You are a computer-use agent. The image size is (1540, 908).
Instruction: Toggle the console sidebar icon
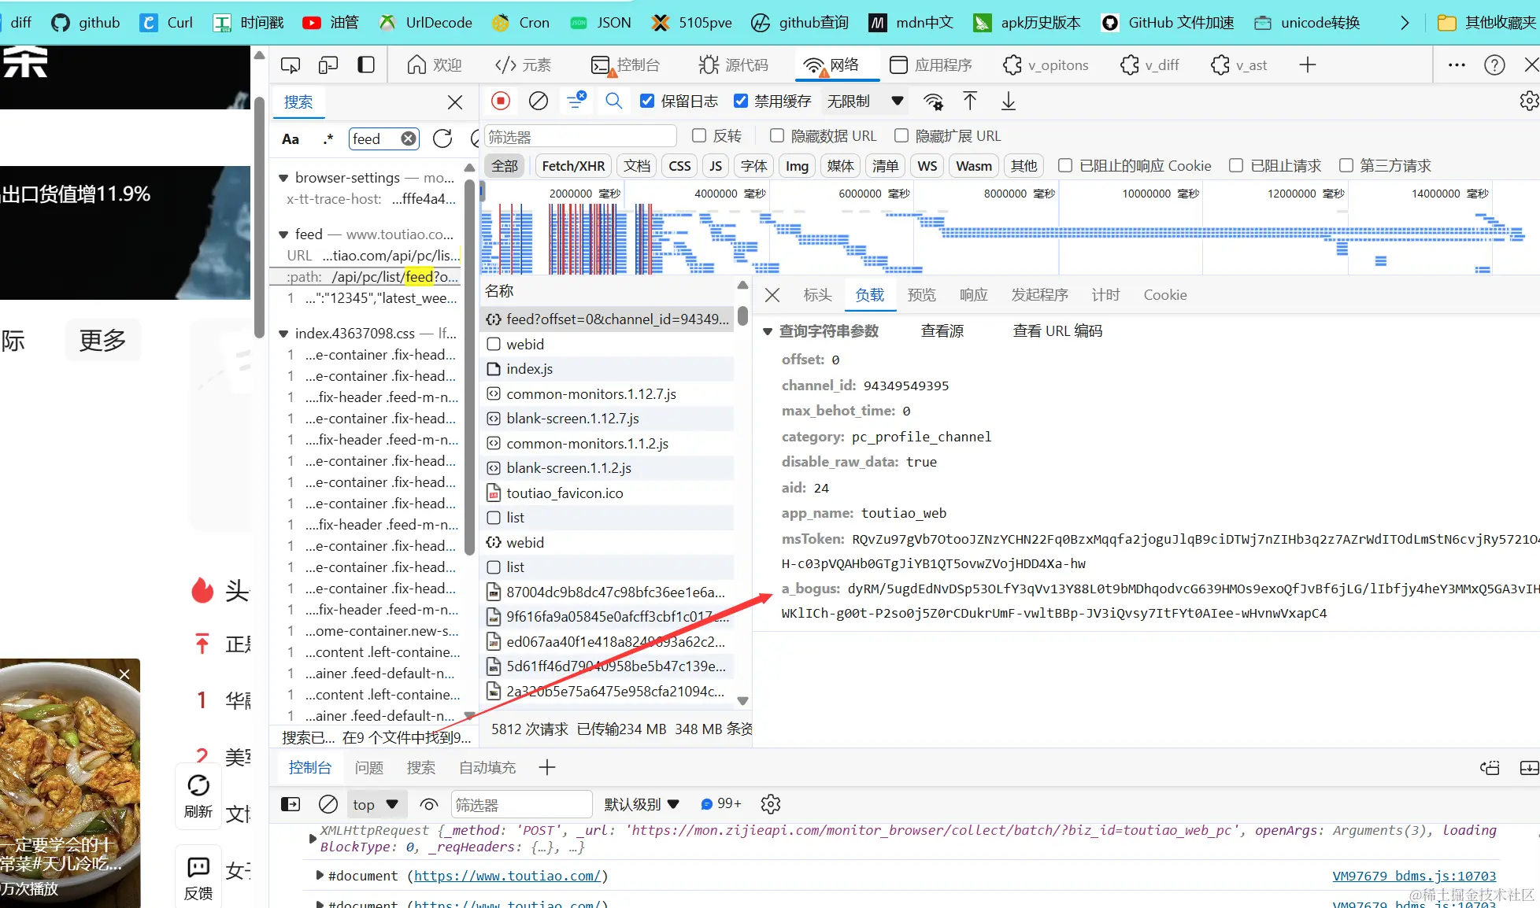291,804
